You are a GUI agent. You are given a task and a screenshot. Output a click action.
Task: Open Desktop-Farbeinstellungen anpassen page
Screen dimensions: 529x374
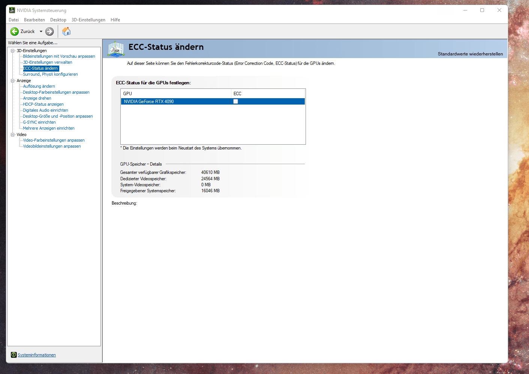click(x=56, y=92)
